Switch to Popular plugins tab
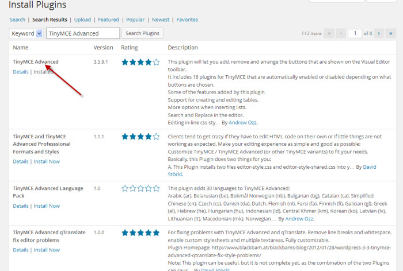This screenshot has height=271, width=403. (135, 20)
